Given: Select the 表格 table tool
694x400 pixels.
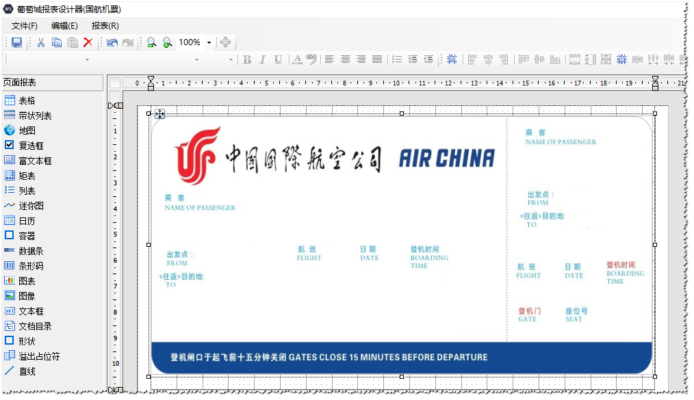Looking at the screenshot, I should [27, 101].
